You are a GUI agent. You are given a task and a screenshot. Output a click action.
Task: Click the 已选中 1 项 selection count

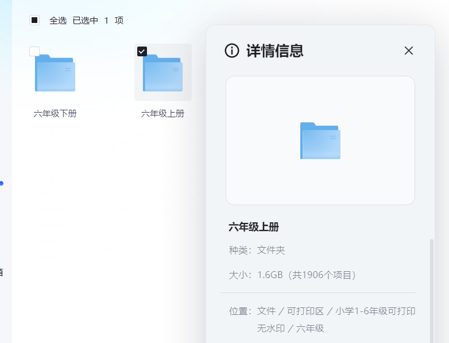click(98, 21)
